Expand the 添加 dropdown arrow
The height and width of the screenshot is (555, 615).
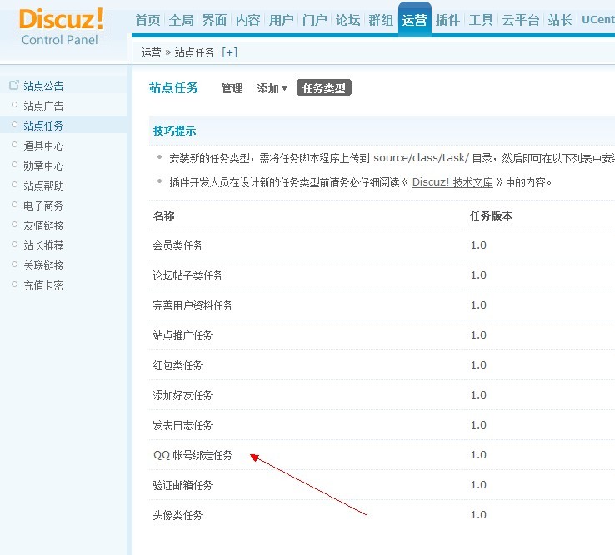pos(285,88)
